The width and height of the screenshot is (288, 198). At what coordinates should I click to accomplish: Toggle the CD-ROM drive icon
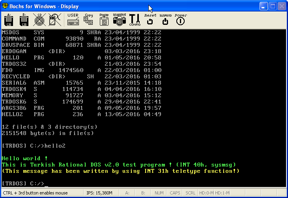39,20
